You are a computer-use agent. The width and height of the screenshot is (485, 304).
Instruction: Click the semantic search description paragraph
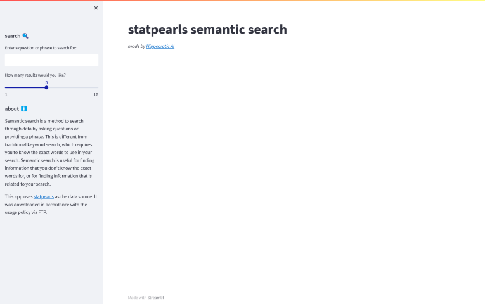[x=51, y=152]
